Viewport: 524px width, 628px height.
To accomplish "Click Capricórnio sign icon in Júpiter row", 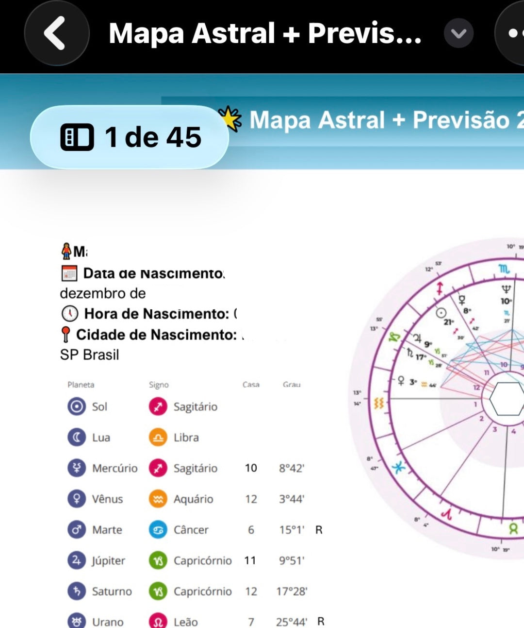I will 158,560.
